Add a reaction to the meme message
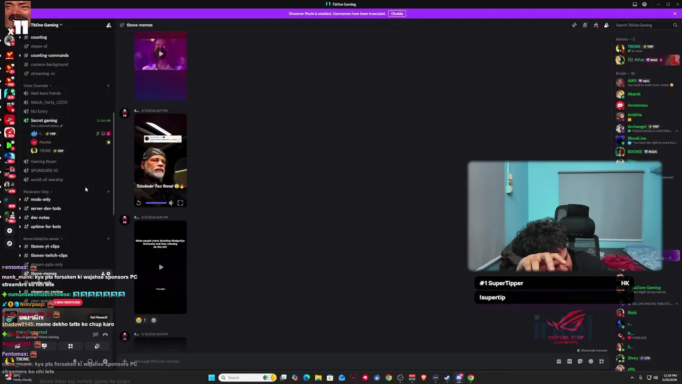682x384 pixels. (153, 320)
